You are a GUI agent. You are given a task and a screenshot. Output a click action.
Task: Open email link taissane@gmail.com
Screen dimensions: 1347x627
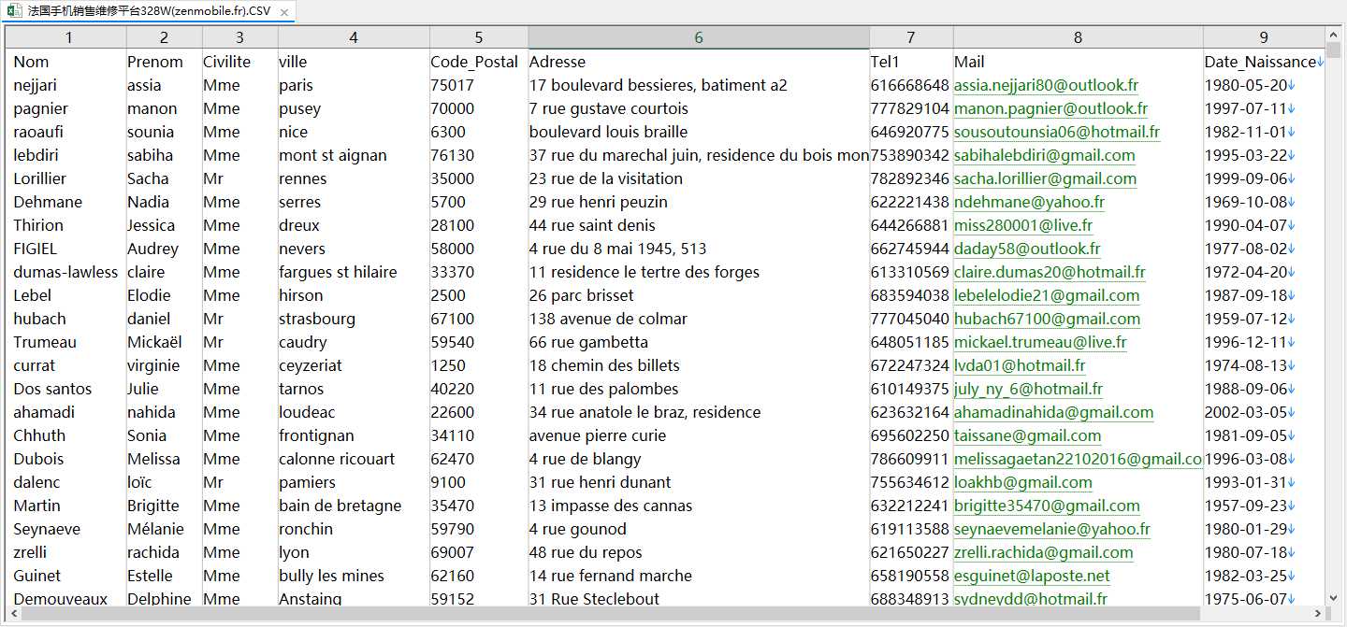pyautogui.click(x=1027, y=435)
